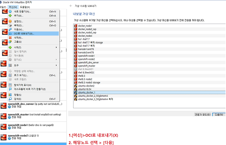Screen dimensions: 226x145
Task: Select ha1 rhel7.7 in the export list
Action: click(x=149, y=39)
